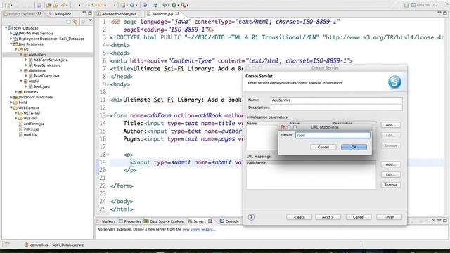Expand the WEB-INF folder
This screenshot has height=253, width=450.
[16, 118]
